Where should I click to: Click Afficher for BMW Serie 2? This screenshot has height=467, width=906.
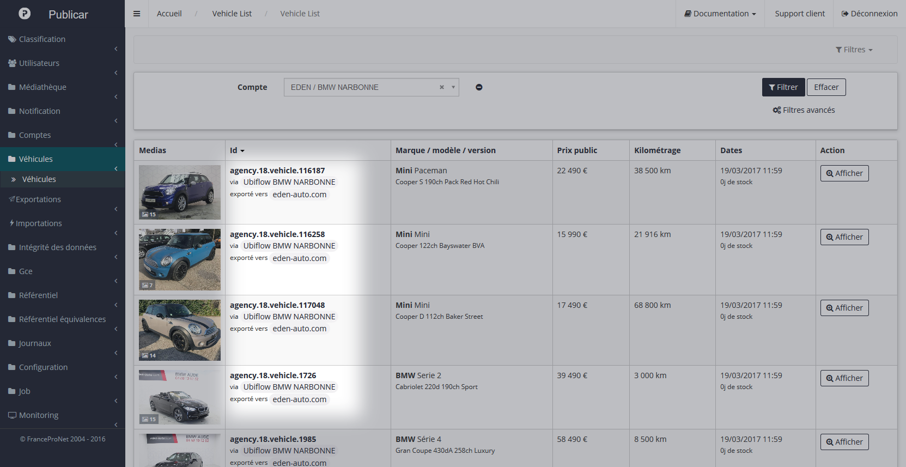point(844,378)
